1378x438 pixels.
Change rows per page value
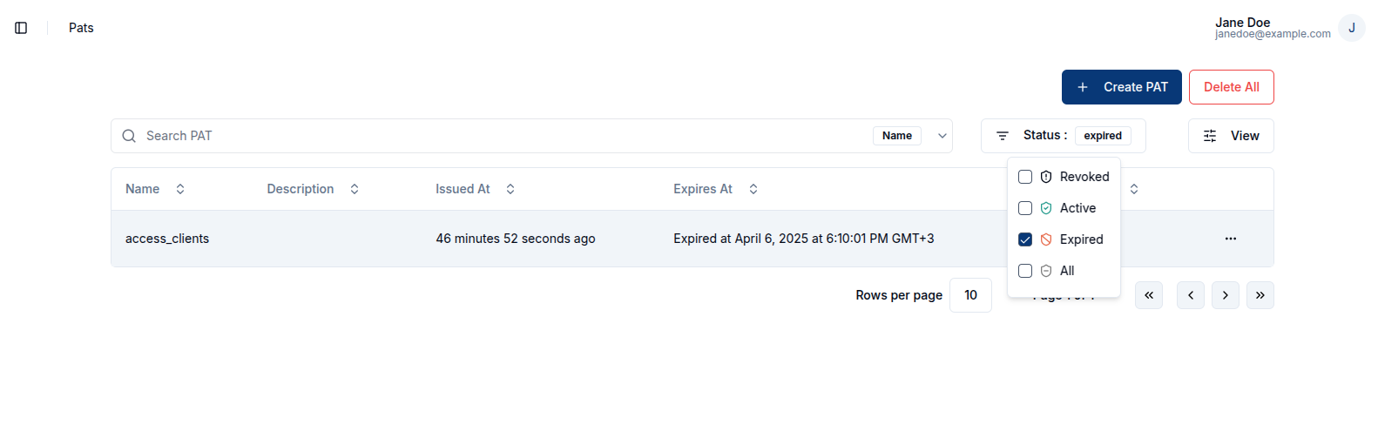click(x=970, y=295)
